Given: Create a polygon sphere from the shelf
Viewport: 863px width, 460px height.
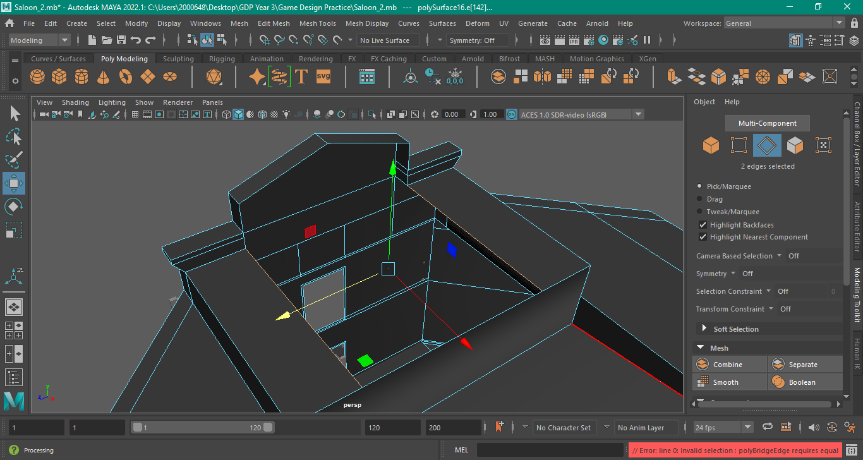Looking at the screenshot, I should [37, 76].
